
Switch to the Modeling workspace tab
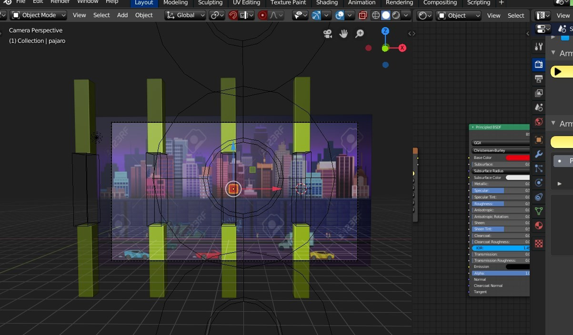click(175, 3)
